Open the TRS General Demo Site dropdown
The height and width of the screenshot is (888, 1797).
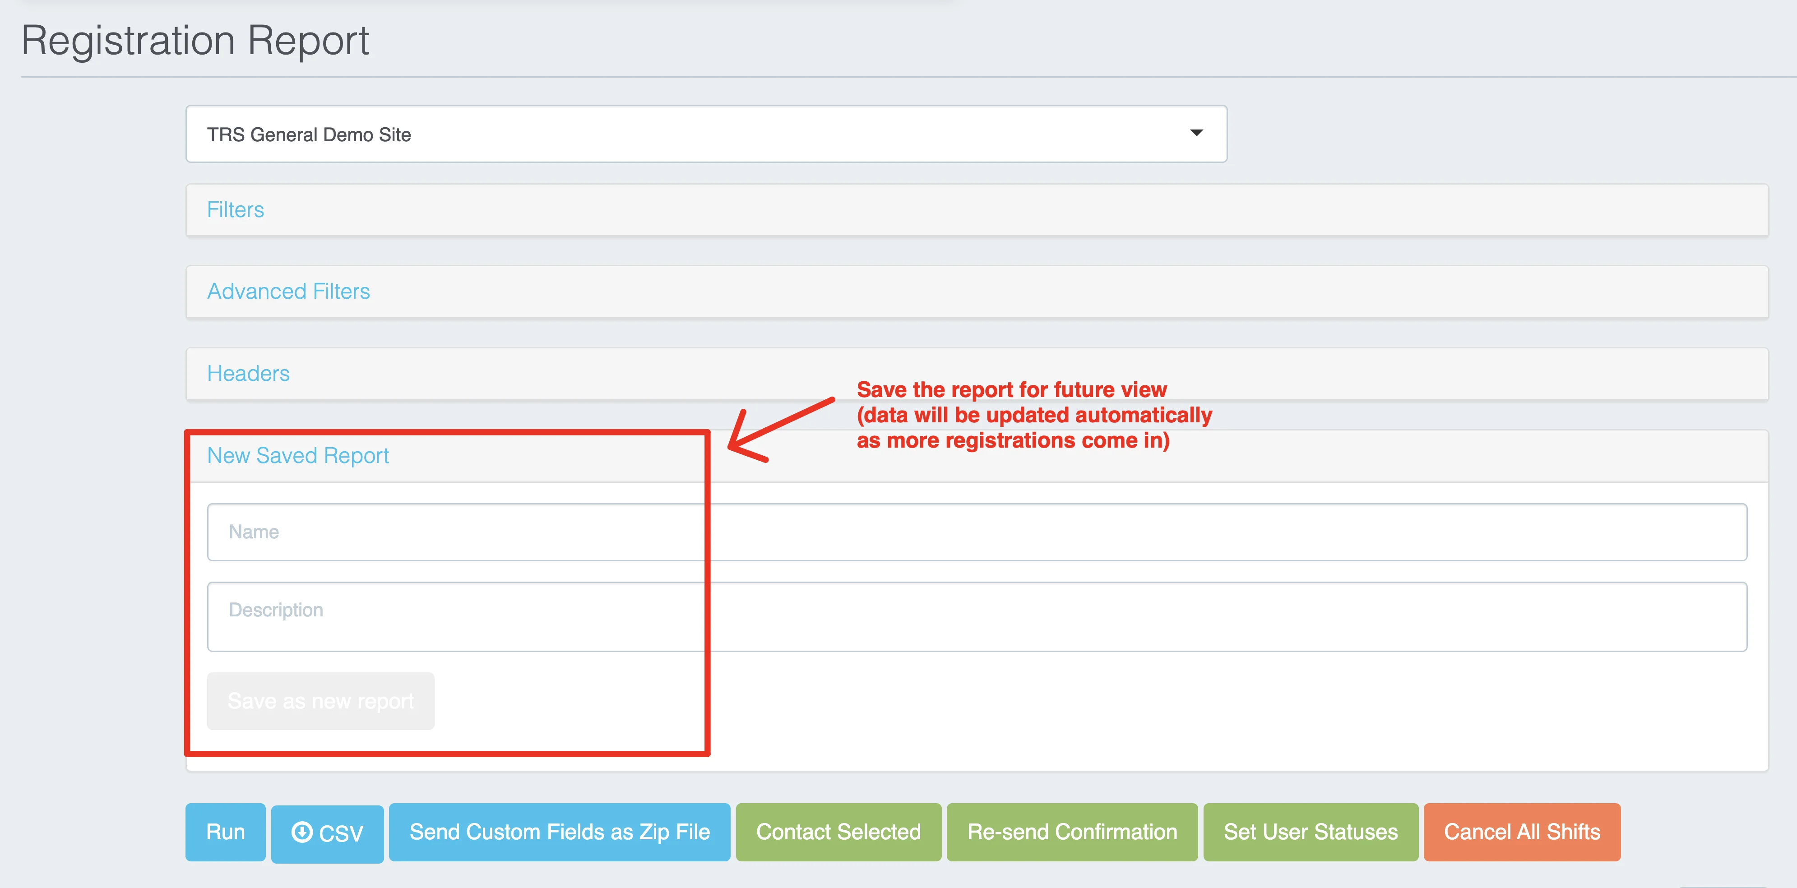click(706, 134)
